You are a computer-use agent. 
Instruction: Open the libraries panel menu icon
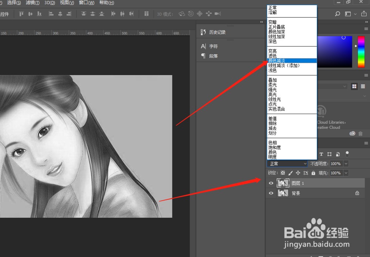pos(366,75)
